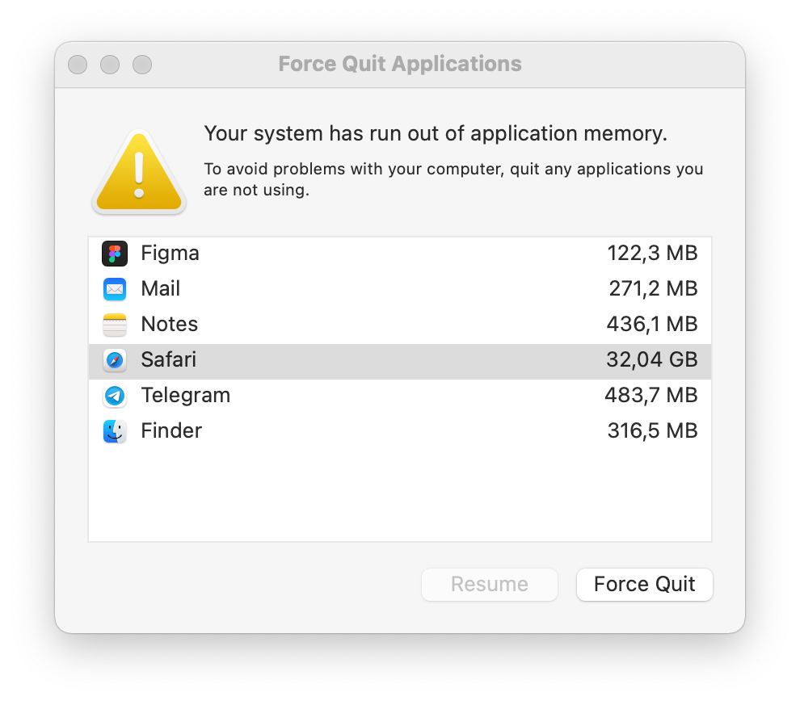
Task: Click the dimmed Resume button
Action: pos(489,584)
